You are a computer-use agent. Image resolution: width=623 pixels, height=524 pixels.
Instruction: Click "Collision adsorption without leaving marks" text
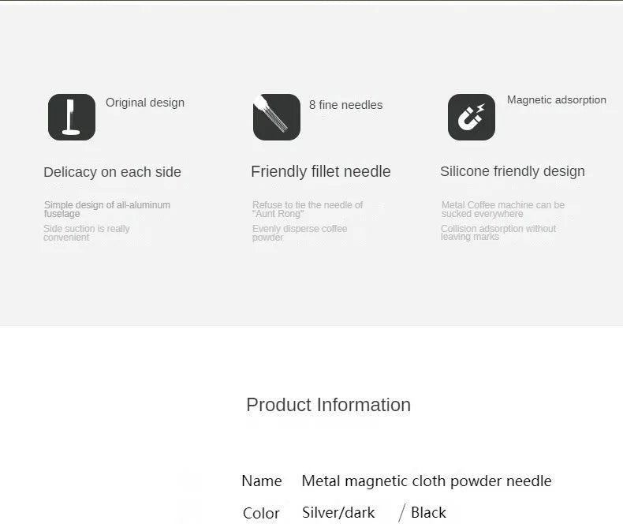coord(498,233)
